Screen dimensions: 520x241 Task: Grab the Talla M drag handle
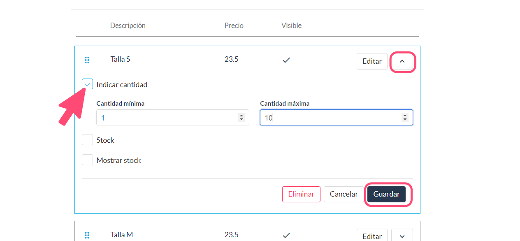pos(87,235)
